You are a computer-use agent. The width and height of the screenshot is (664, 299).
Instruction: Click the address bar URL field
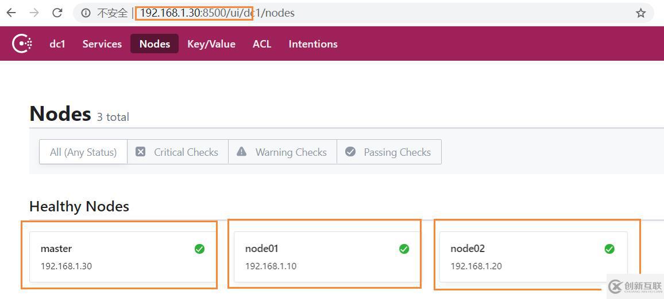(364, 13)
